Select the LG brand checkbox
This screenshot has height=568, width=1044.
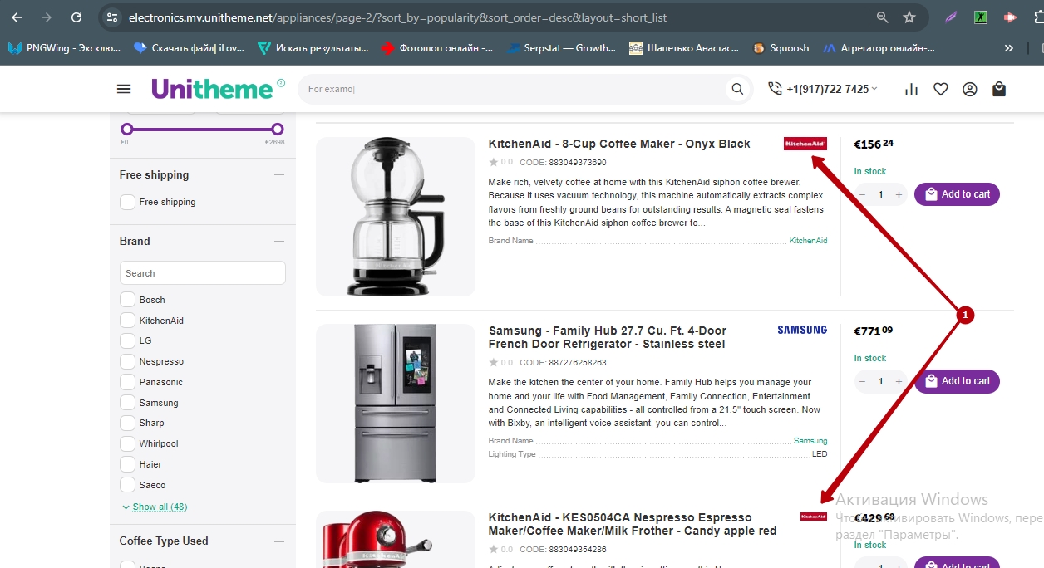pos(127,340)
